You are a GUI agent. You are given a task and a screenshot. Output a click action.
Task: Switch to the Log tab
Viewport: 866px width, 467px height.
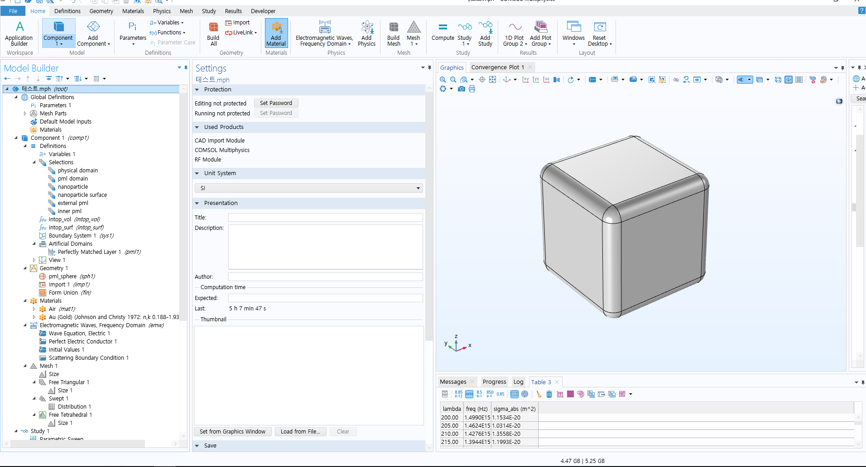point(518,382)
